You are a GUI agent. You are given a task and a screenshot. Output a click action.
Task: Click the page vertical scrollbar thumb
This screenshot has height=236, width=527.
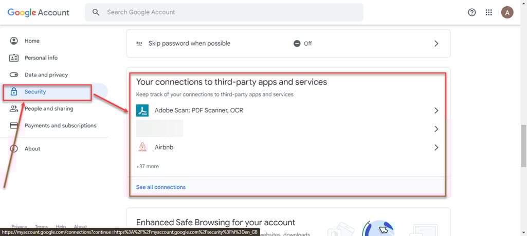523,146
